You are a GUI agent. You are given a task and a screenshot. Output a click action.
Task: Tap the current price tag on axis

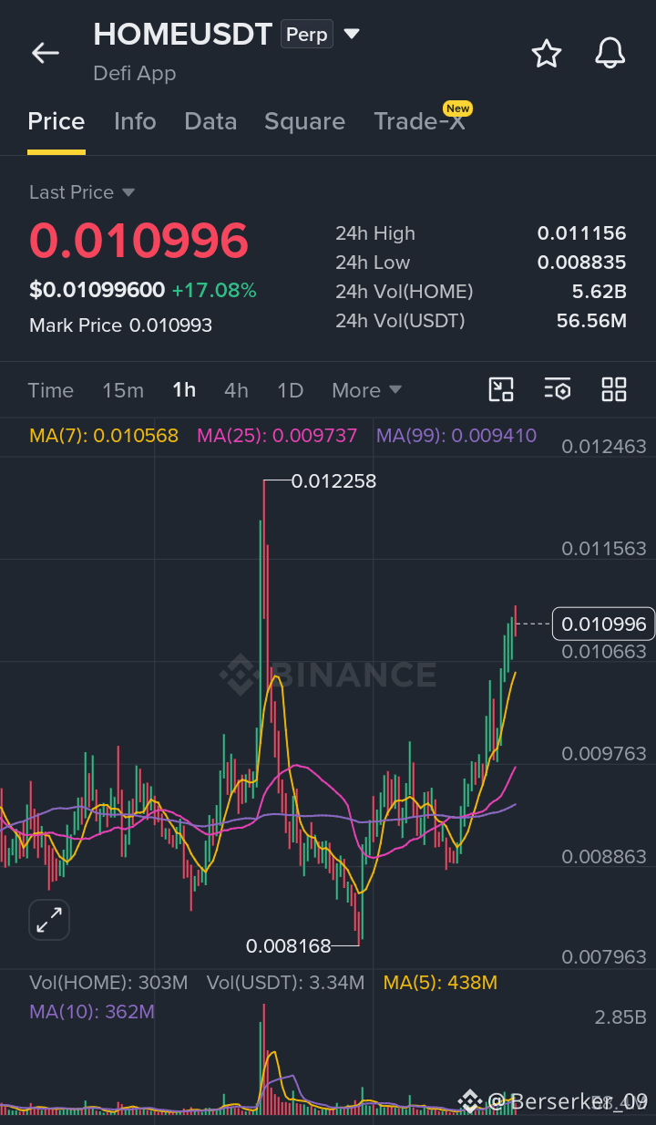click(x=604, y=624)
